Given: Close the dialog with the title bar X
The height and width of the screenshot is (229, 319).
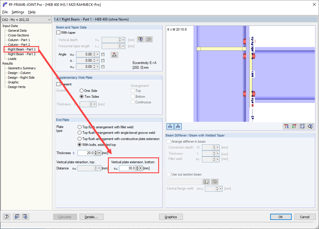Looking at the screenshot, I should tap(314, 4).
